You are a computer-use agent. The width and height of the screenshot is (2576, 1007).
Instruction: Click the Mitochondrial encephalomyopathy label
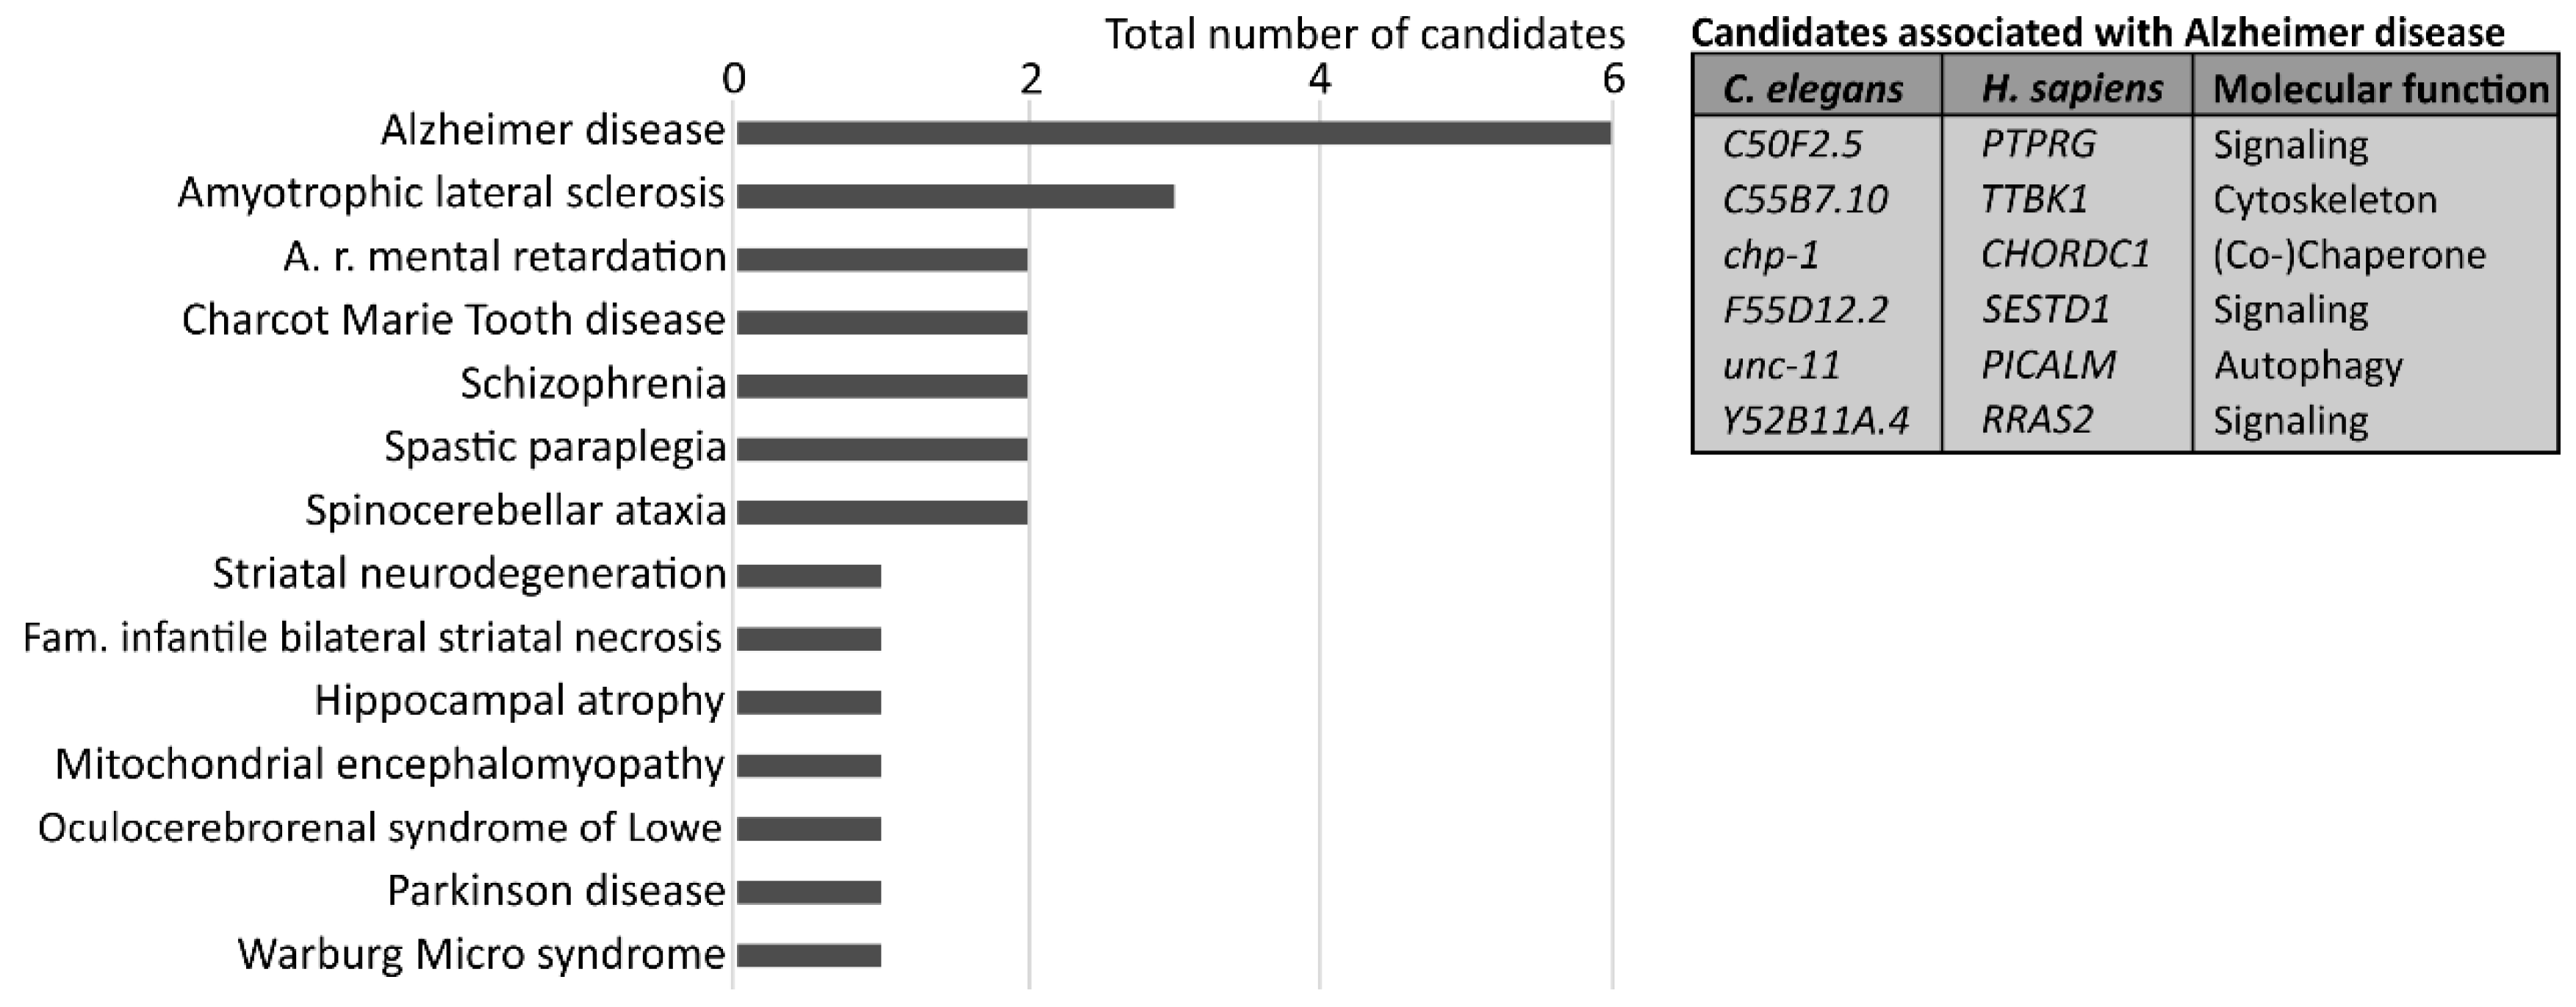pyautogui.click(x=389, y=765)
